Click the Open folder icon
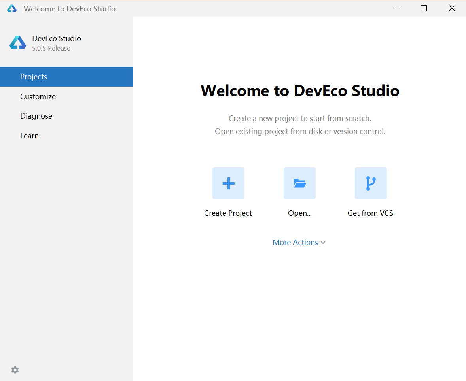 tap(299, 183)
